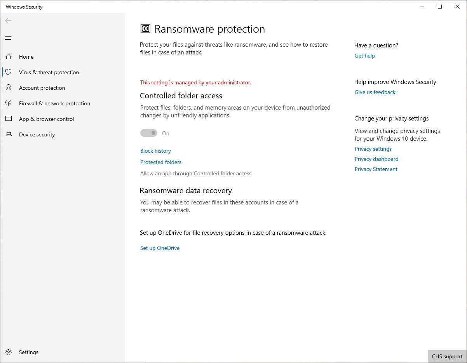The height and width of the screenshot is (363, 467).
Task: Collapse the hamburger navigation menu
Action: pyautogui.click(x=8, y=38)
